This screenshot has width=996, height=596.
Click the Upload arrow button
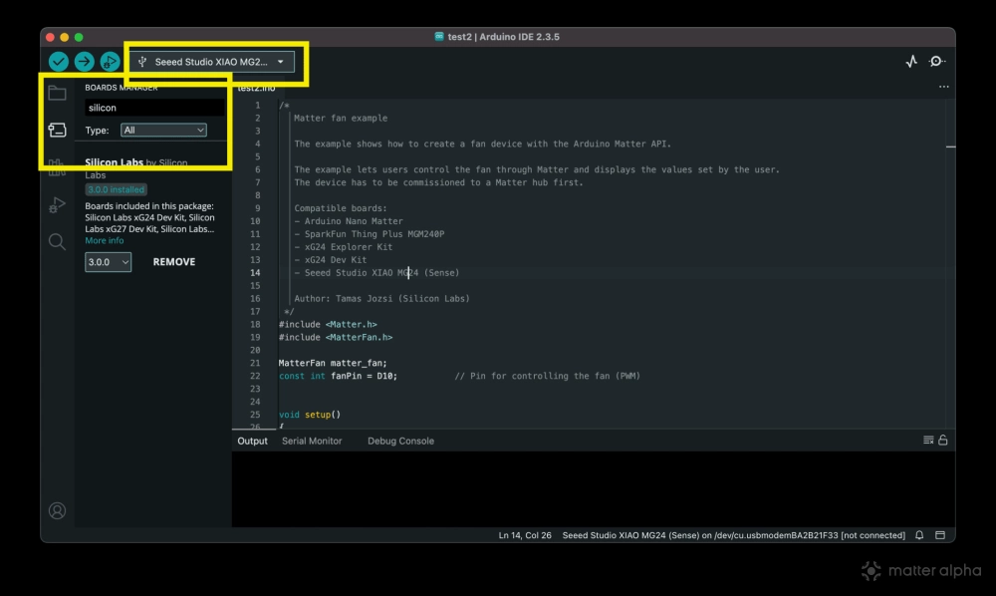coord(85,62)
